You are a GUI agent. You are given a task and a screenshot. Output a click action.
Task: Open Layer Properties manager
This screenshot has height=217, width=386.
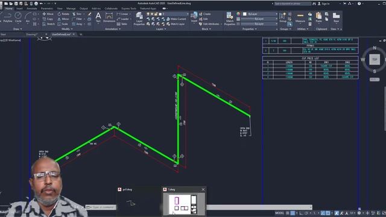139,19
